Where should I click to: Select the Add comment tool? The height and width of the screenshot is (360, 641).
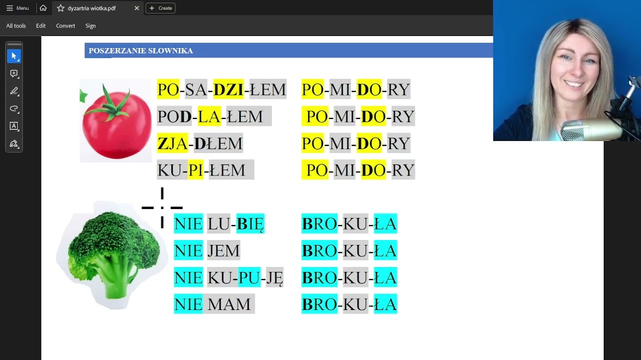pyautogui.click(x=14, y=73)
